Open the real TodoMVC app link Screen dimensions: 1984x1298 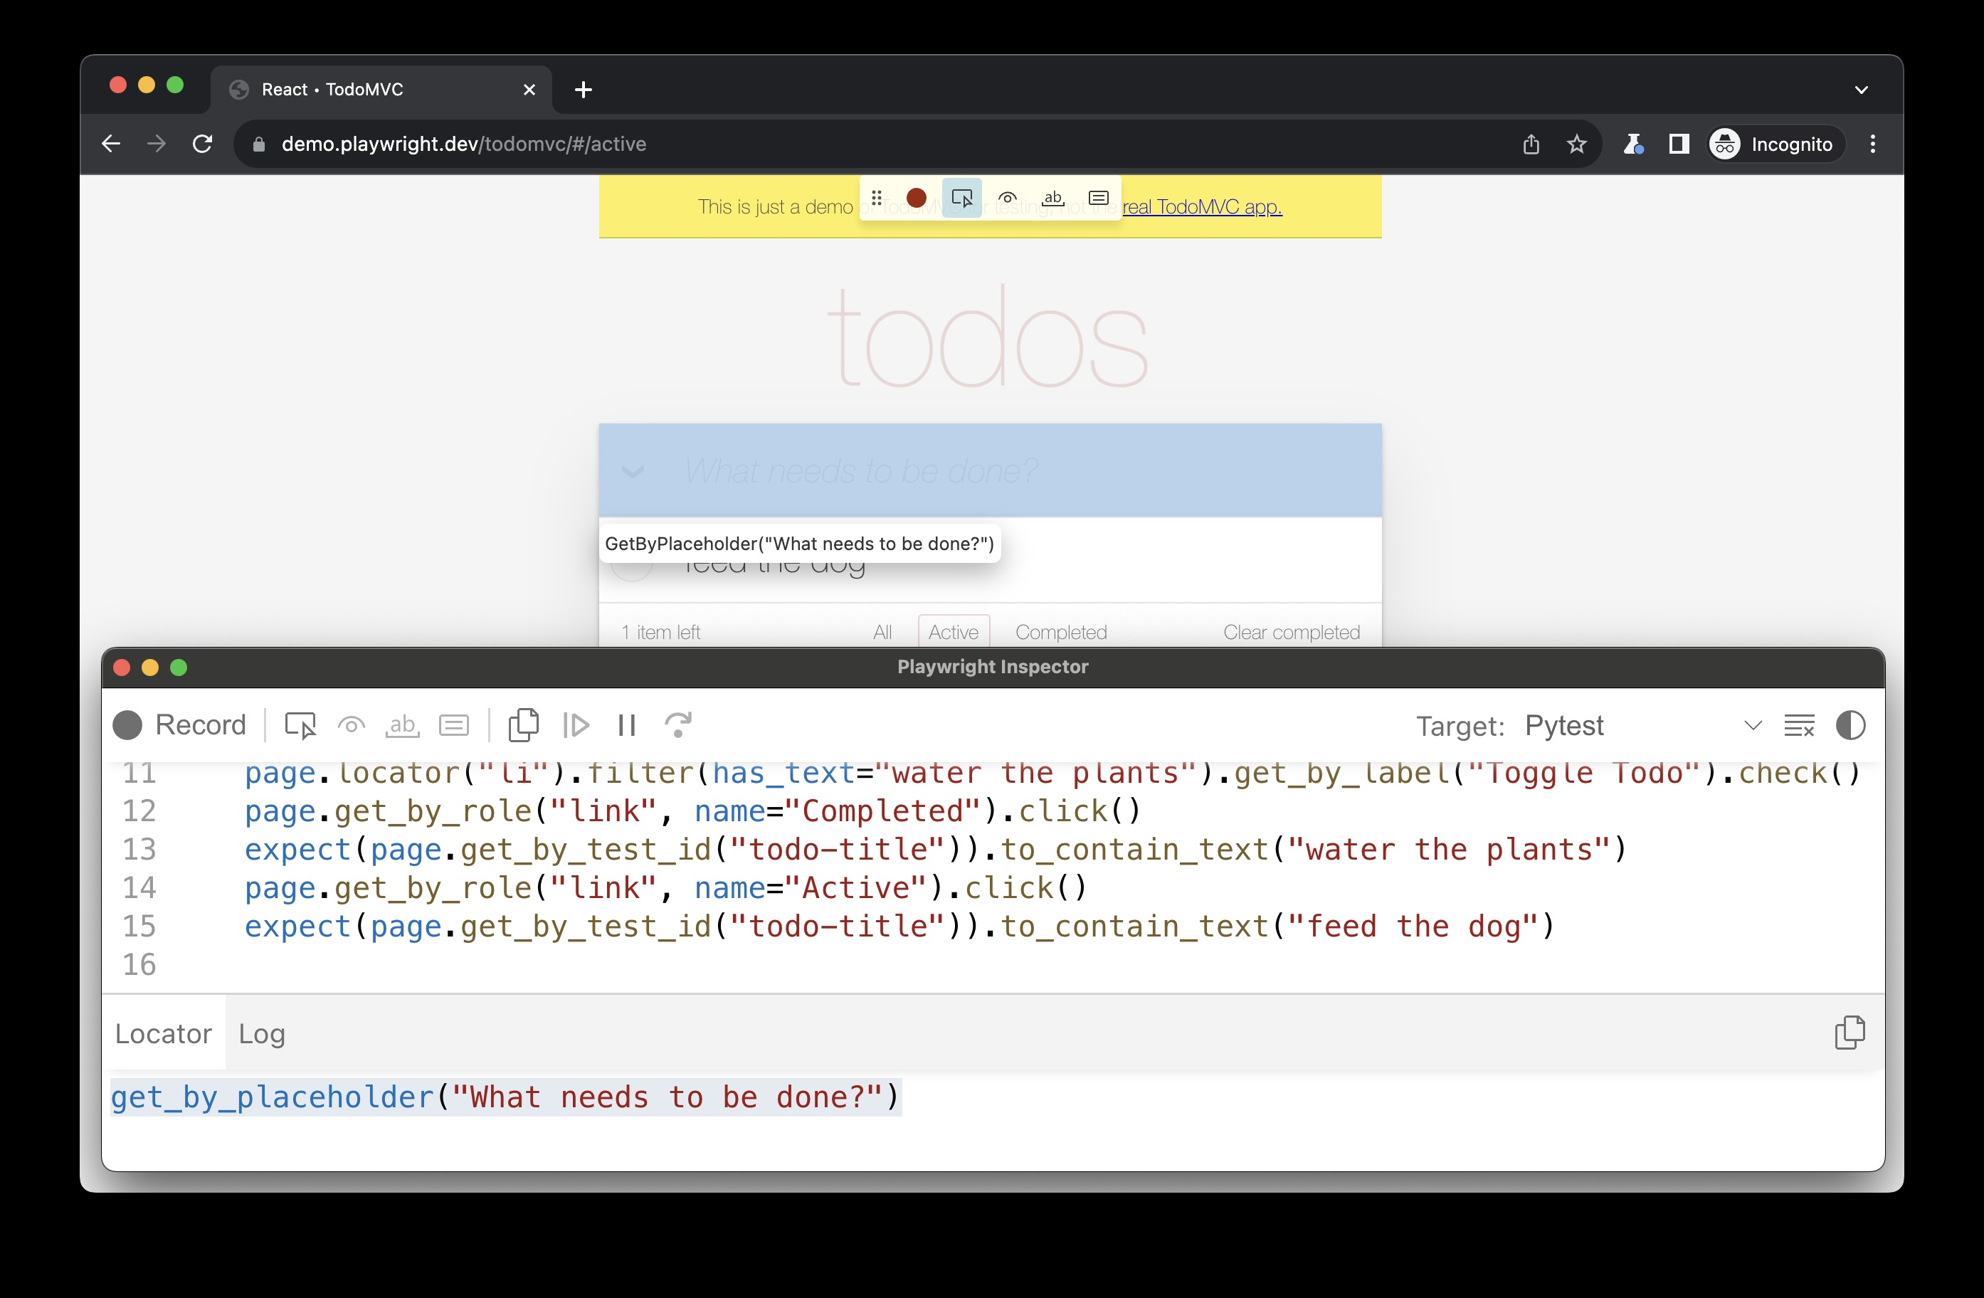coord(1201,207)
